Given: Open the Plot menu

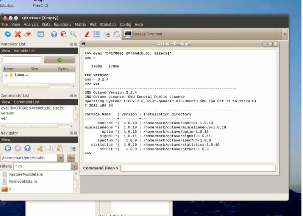Looking at the screenshot, I should click(x=93, y=25).
